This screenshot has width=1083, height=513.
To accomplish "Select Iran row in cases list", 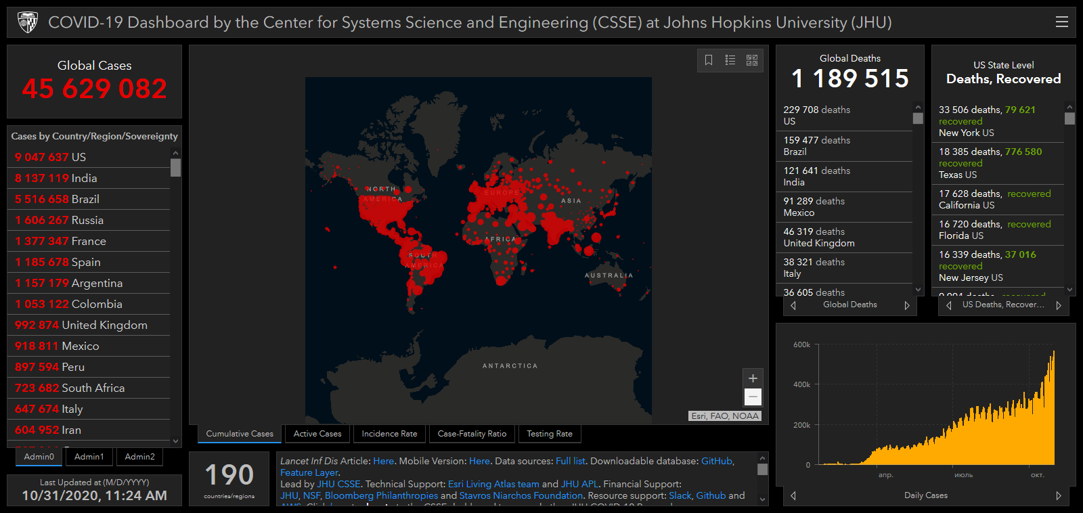I will coord(89,430).
